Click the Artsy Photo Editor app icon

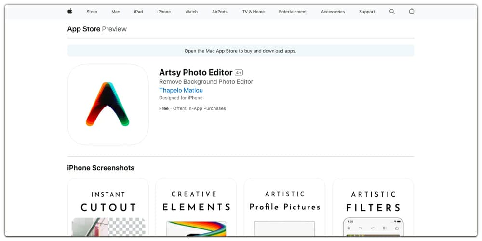(x=108, y=104)
